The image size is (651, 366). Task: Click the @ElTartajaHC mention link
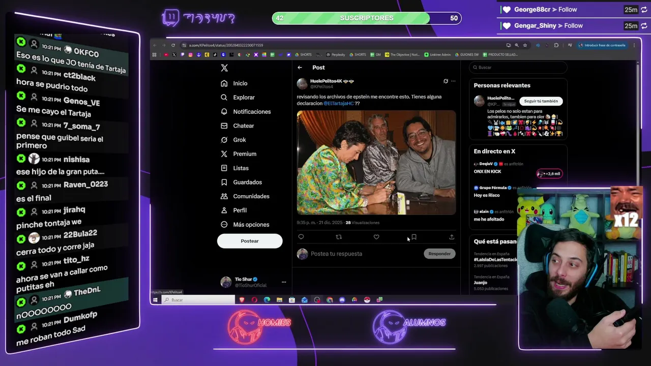[x=339, y=103]
